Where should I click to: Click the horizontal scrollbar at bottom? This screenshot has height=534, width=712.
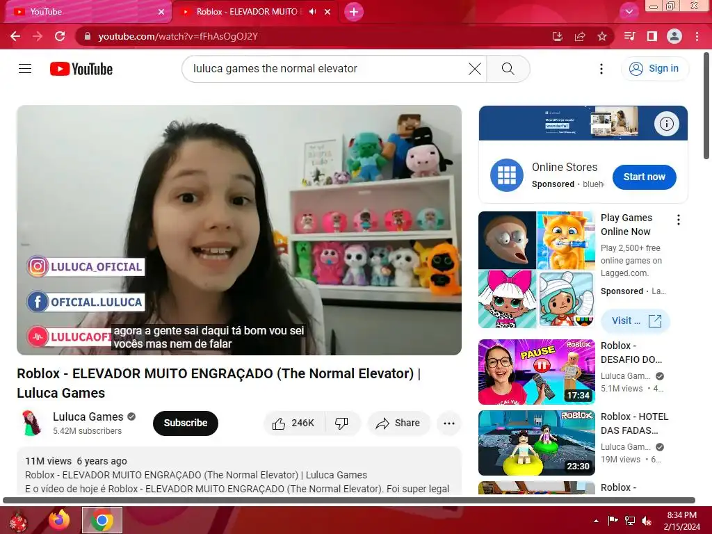pos(349,501)
